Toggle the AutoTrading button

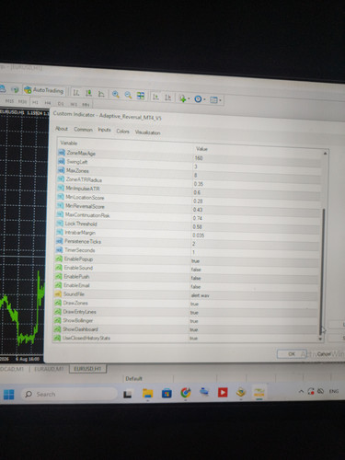(x=44, y=90)
